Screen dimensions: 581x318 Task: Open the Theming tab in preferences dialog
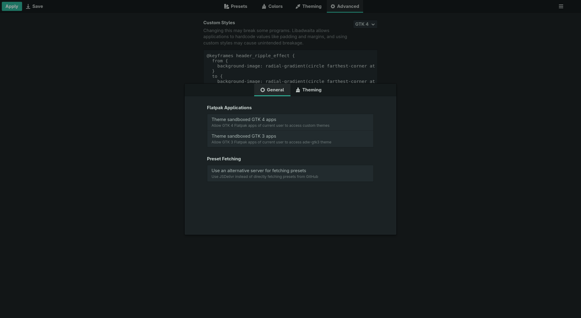309,90
